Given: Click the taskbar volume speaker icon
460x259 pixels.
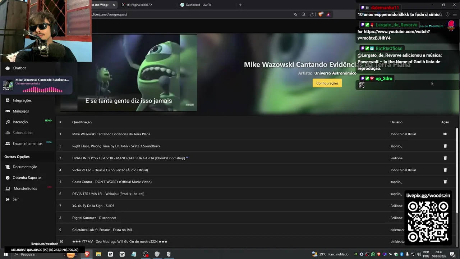Looking at the screenshot, I should click(419, 254).
